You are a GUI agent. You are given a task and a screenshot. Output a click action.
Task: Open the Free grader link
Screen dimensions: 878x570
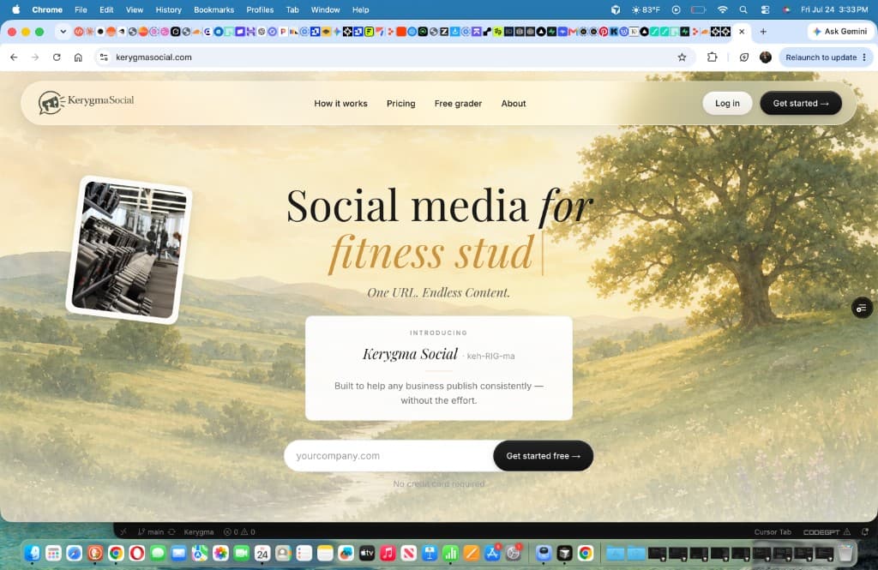pos(458,104)
